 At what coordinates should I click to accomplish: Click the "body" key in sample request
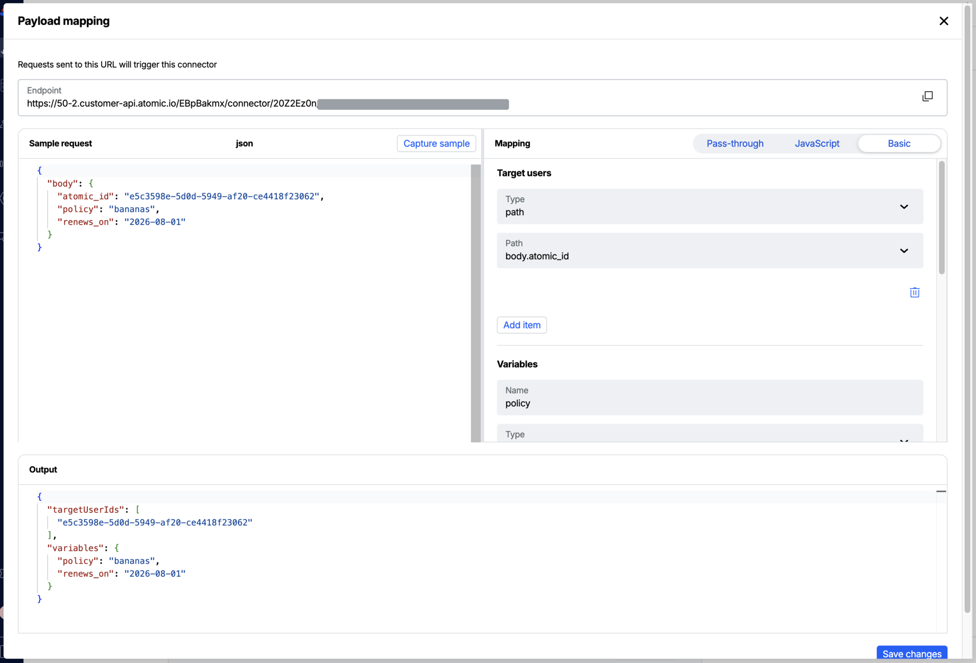[62, 183]
